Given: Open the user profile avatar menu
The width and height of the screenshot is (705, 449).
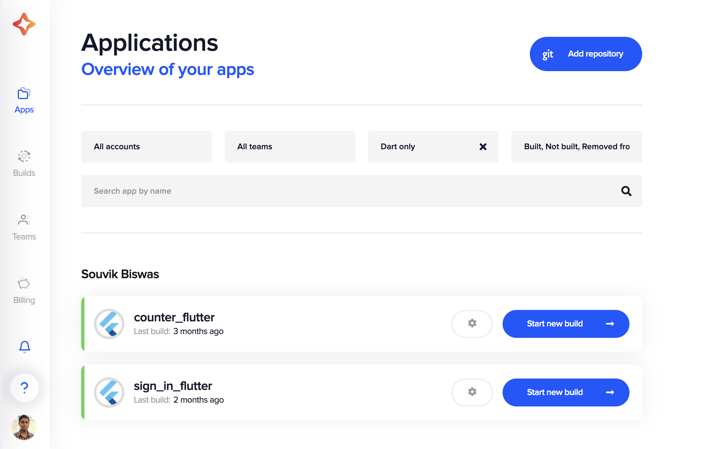Looking at the screenshot, I should 24,427.
